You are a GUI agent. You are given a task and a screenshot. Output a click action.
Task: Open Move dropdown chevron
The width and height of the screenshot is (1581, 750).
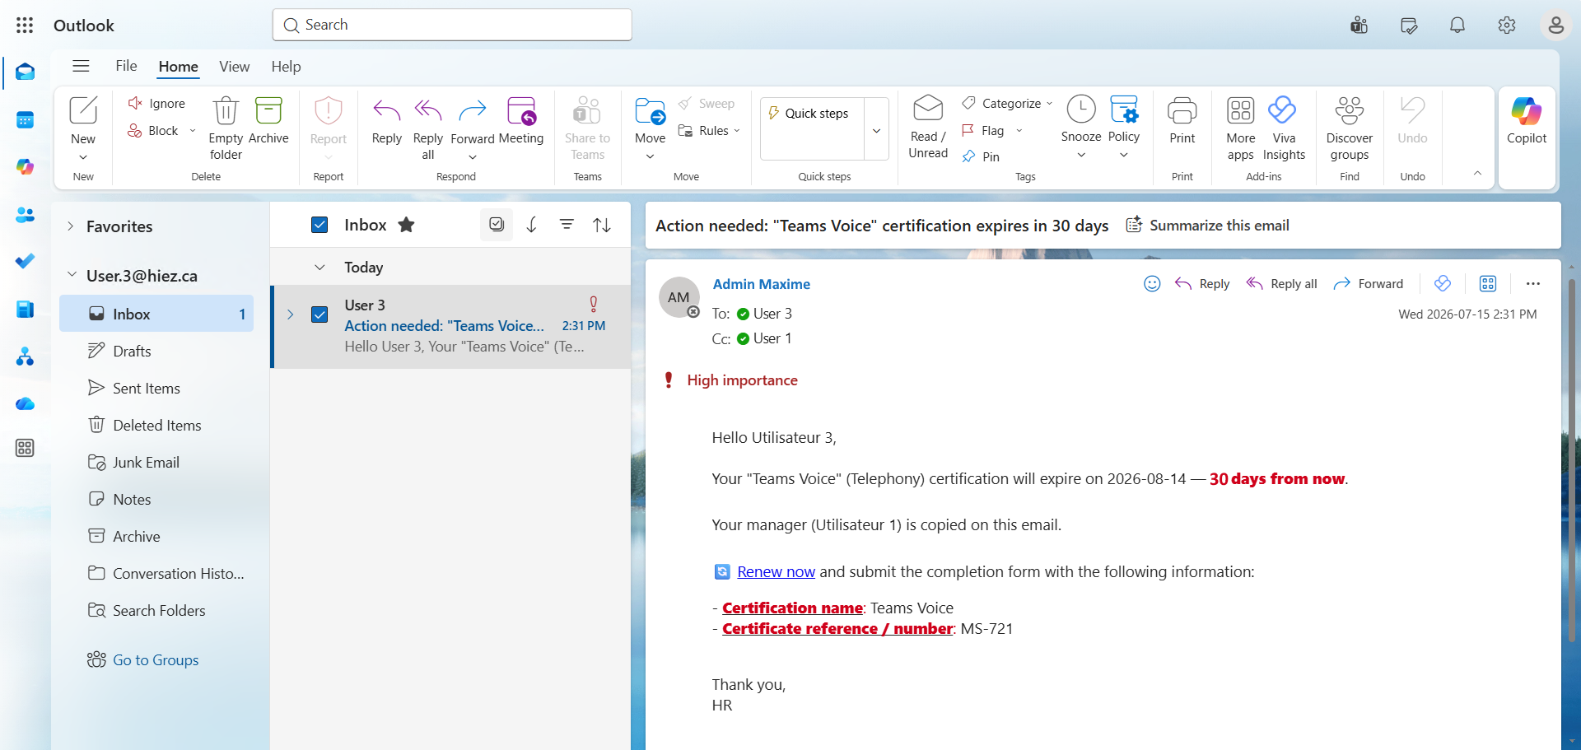pos(650,156)
